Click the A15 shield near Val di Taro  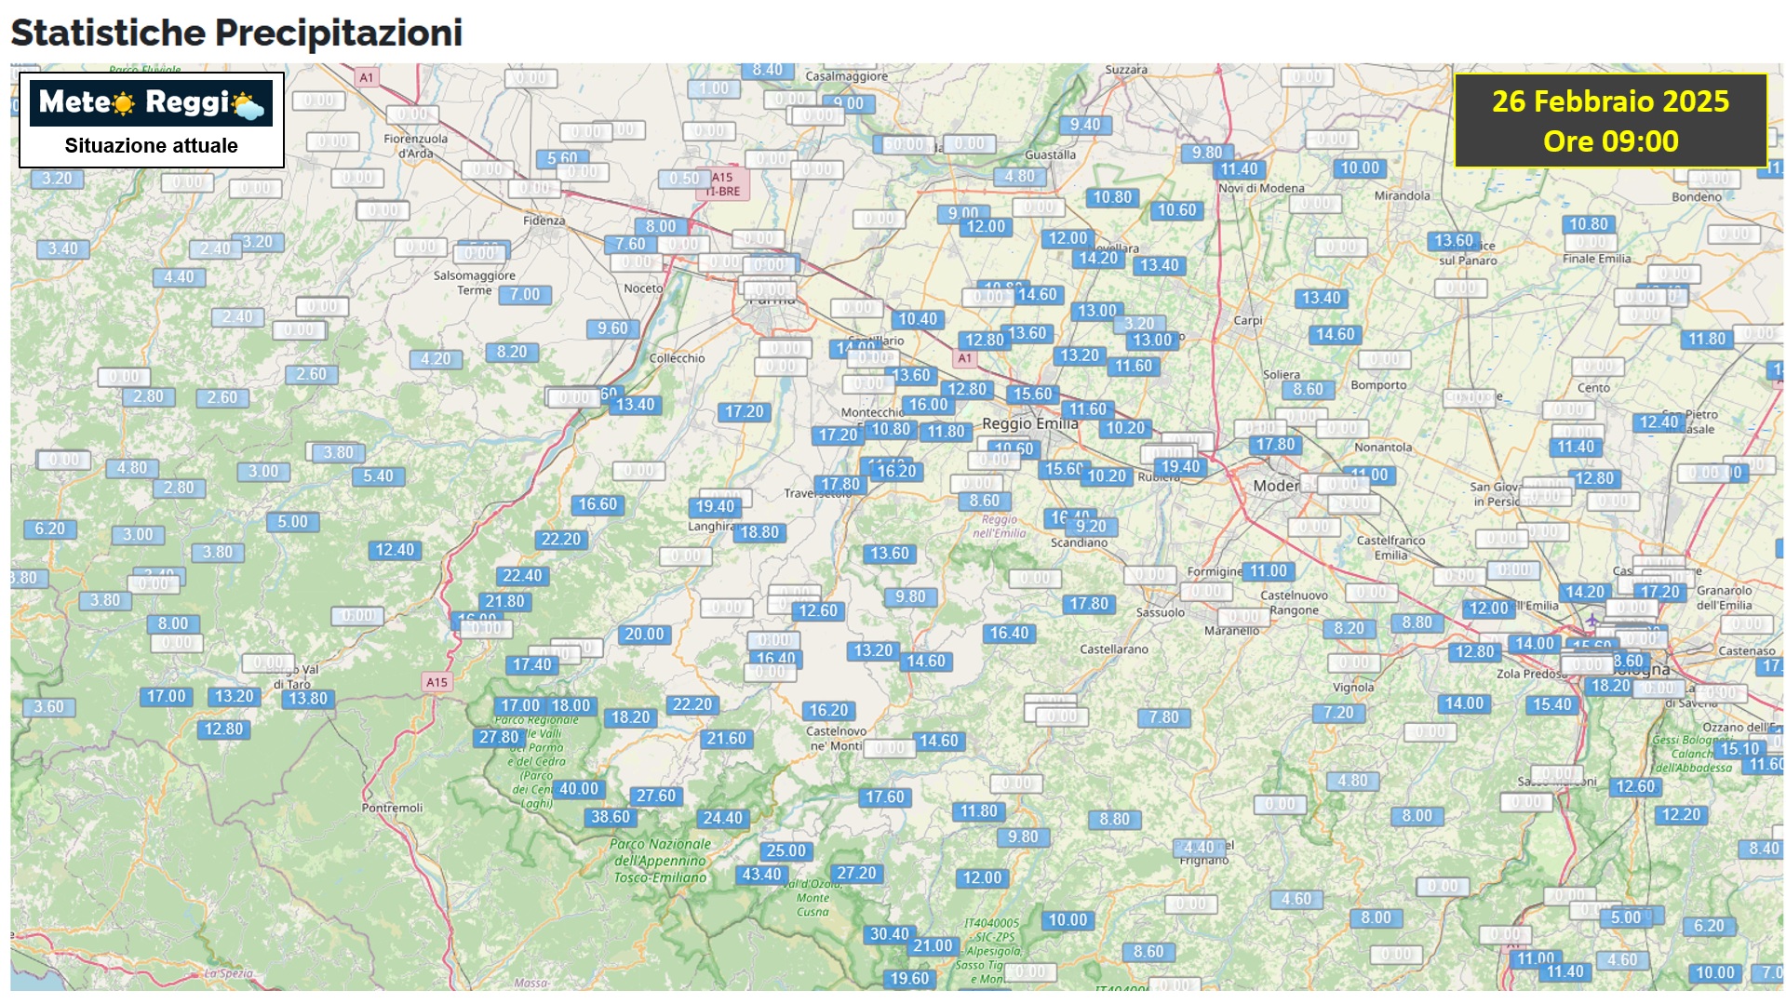point(436,682)
